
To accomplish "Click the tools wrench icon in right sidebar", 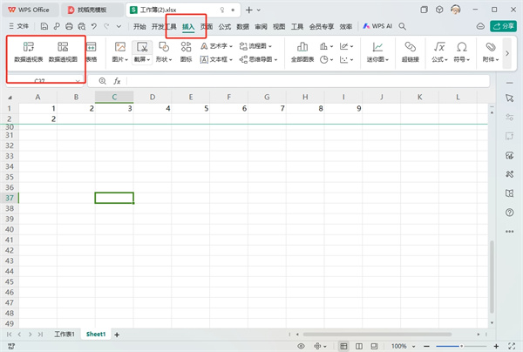I will [x=509, y=174].
